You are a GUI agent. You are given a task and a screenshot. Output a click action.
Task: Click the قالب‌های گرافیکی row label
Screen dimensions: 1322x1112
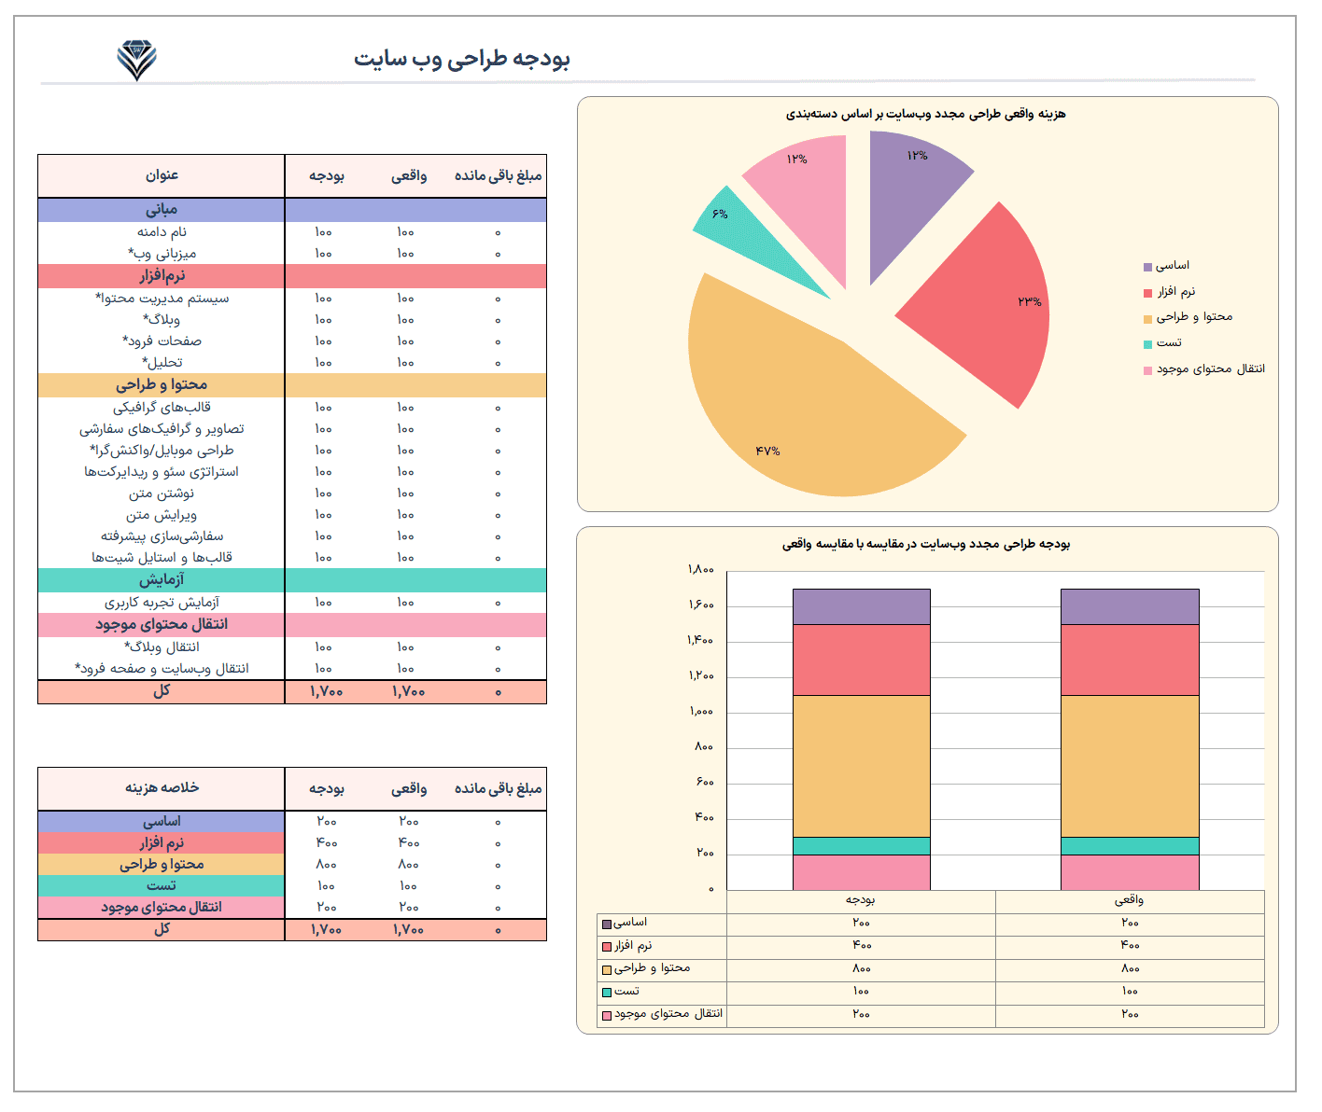[x=162, y=407]
